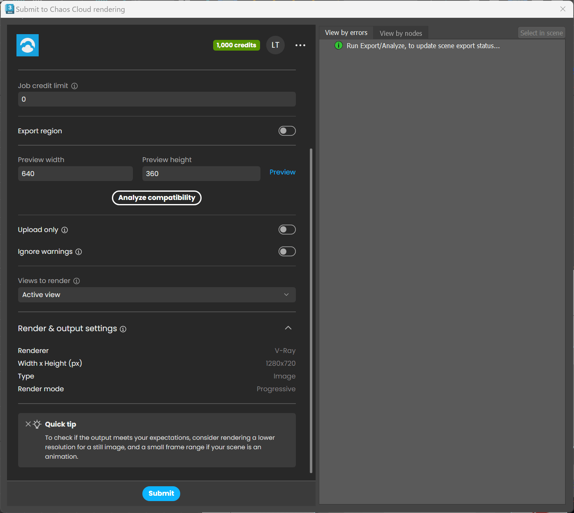Collapse the Render & output settings section
Image resolution: width=574 pixels, height=513 pixels.
click(x=288, y=328)
